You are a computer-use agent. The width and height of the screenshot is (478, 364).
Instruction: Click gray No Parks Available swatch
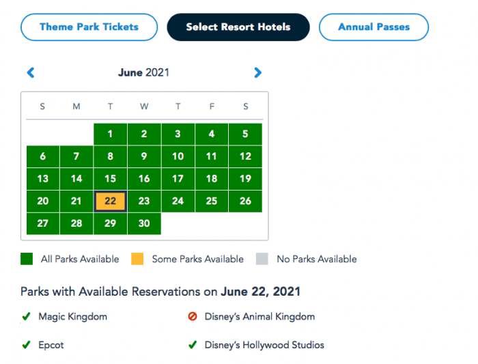coord(262,259)
